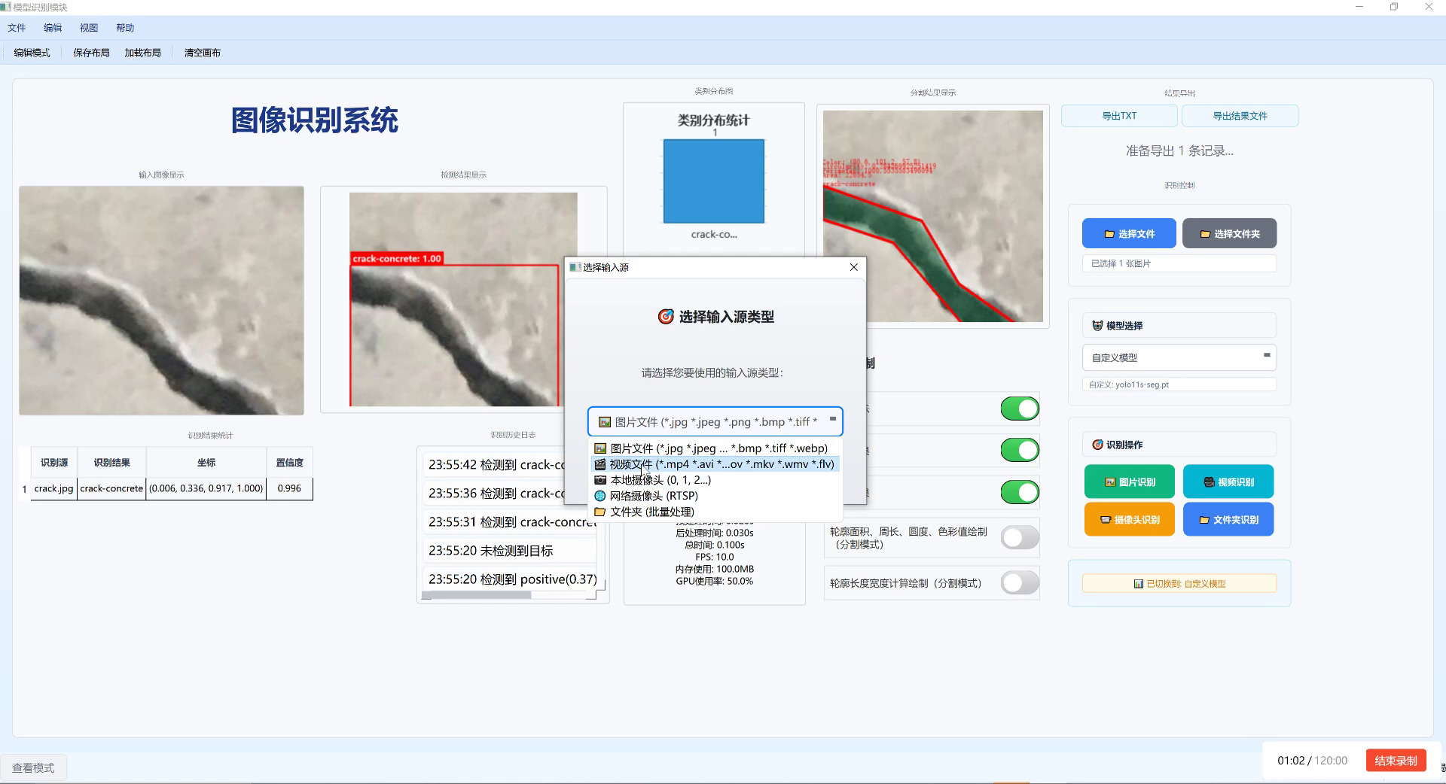Screen dimensions: 1446x784
Task: Click the 识别源 column header
Action: click(x=53, y=463)
